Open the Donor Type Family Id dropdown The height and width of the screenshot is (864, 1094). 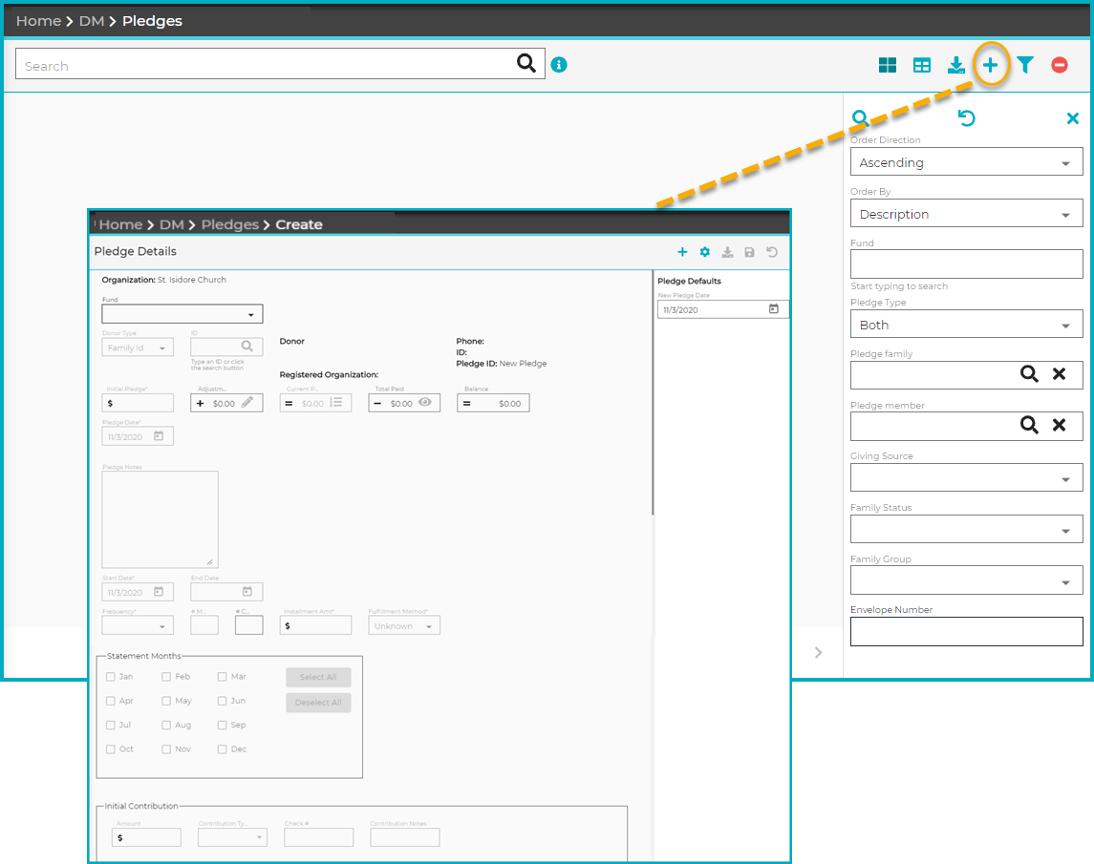click(x=138, y=348)
